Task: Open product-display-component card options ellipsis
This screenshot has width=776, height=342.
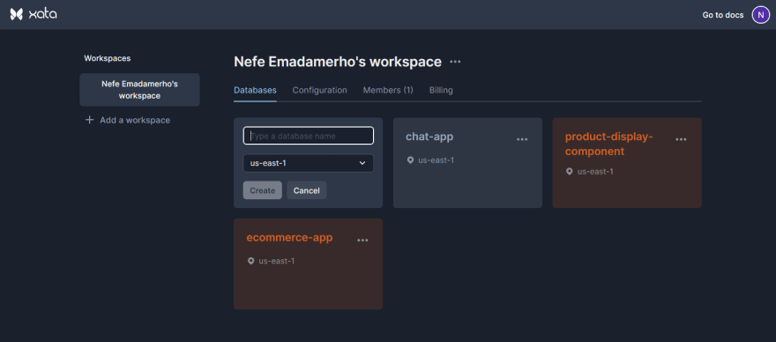Action: 681,139
